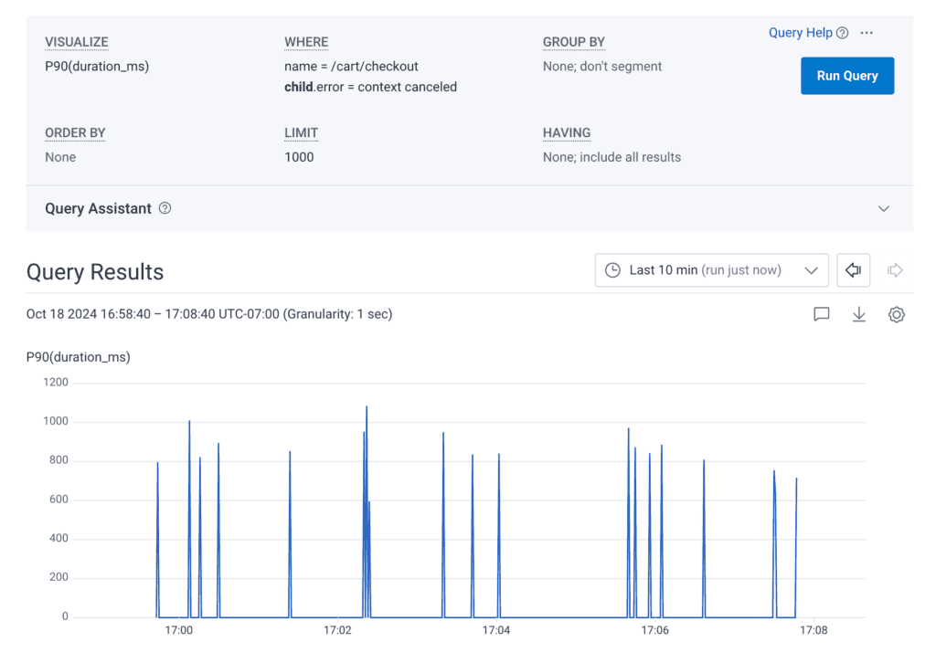Screen dimensions: 936x663
Task: Click the tallest spike near 17:02
Action: (x=367, y=409)
